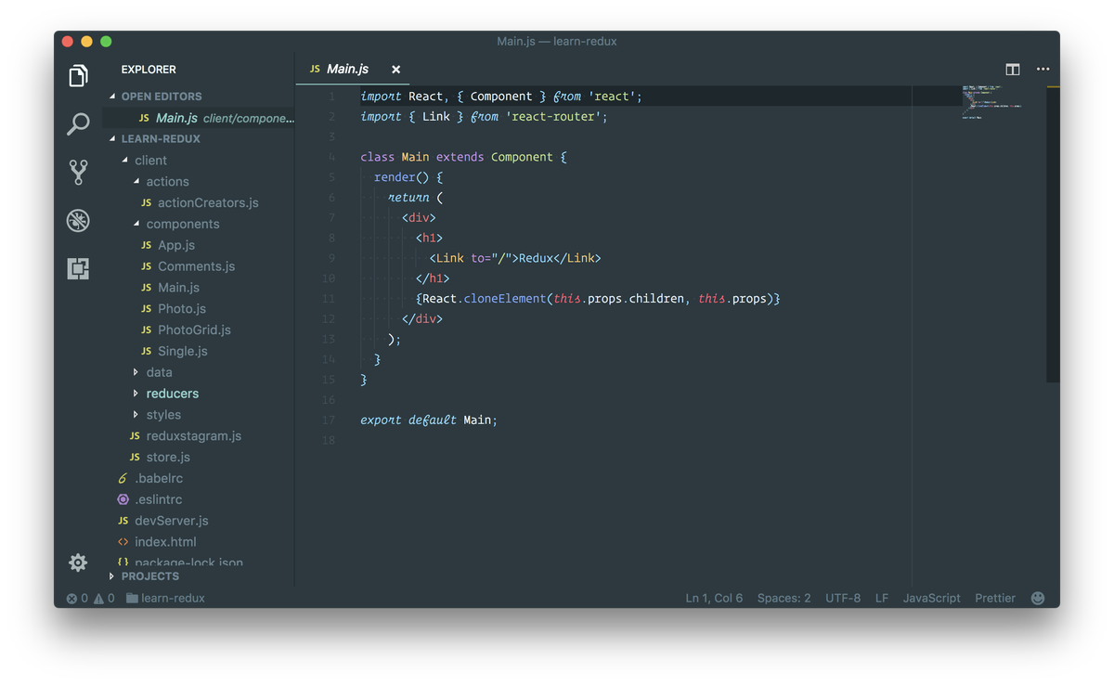This screenshot has height=685, width=1114.
Task: Click the code minimap preview
Action: 991,102
